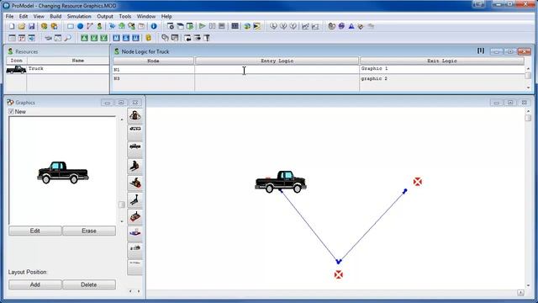Select the Truck name in Resources table
The height and width of the screenshot is (303, 538).
click(68, 69)
